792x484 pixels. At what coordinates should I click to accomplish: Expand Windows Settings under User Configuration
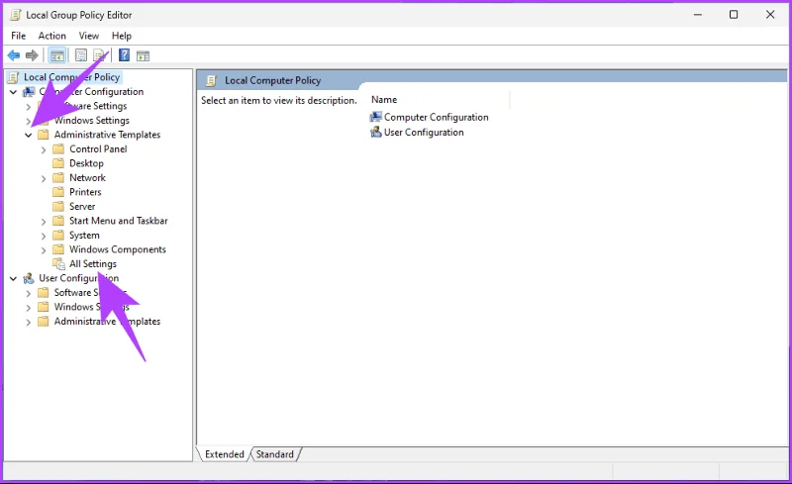click(x=29, y=307)
